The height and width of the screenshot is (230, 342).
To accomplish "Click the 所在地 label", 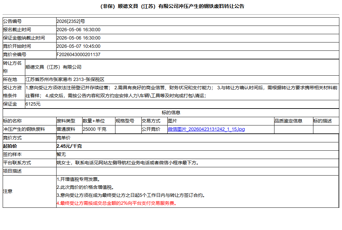I will pyautogui.click(x=10, y=79).
